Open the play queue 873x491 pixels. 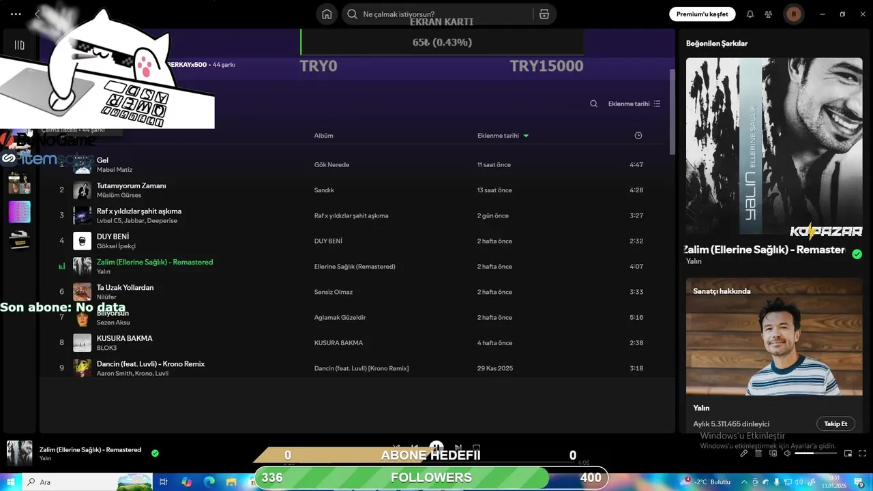point(758,453)
